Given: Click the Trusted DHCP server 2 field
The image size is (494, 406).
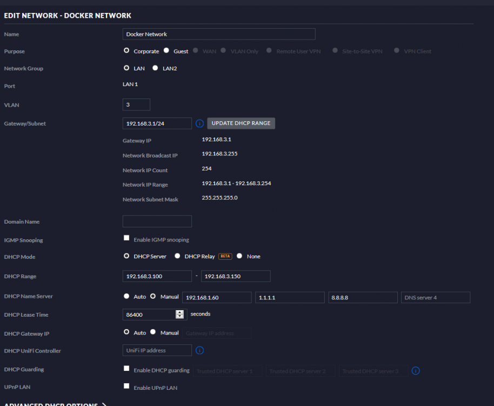Looking at the screenshot, I should tap(301, 371).
